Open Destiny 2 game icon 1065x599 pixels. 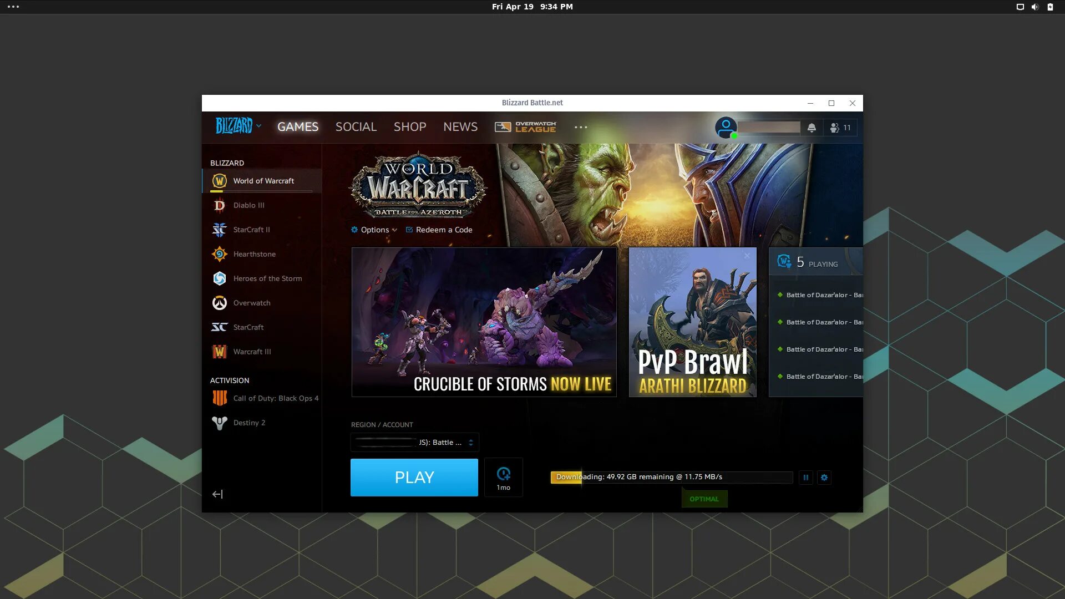pos(220,423)
